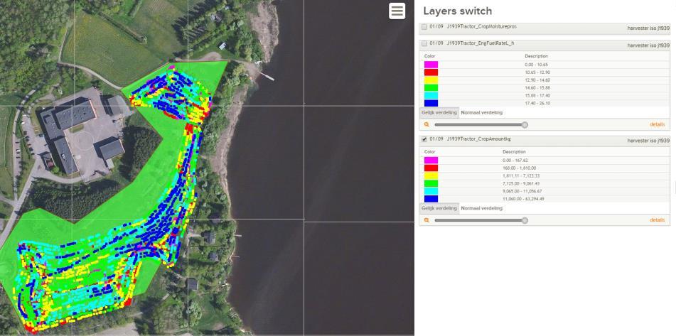Click the range text 0.00 - 10.65

pyautogui.click(x=536, y=65)
